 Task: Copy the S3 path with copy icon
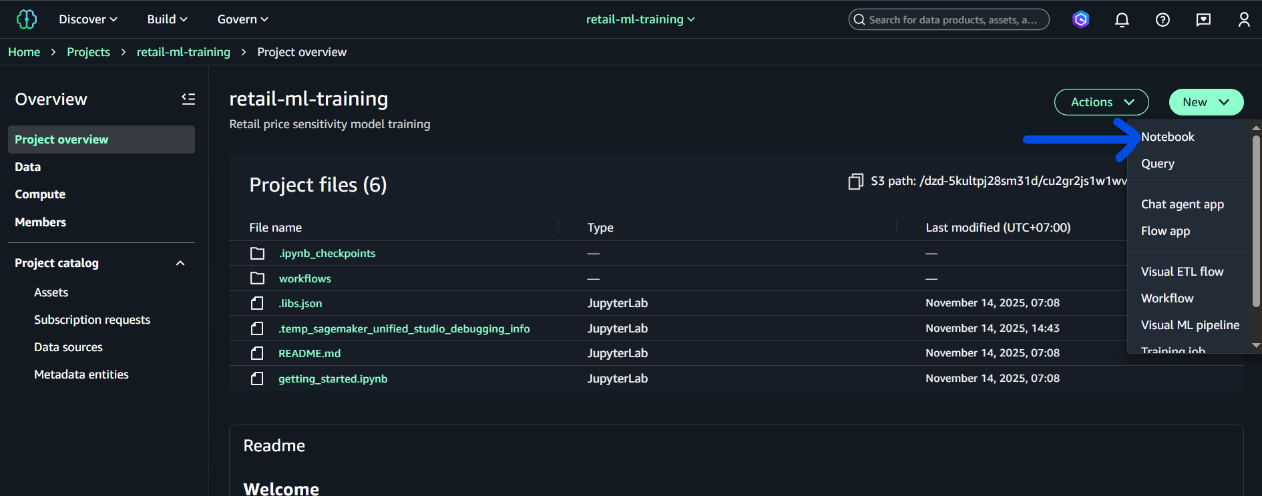(855, 182)
